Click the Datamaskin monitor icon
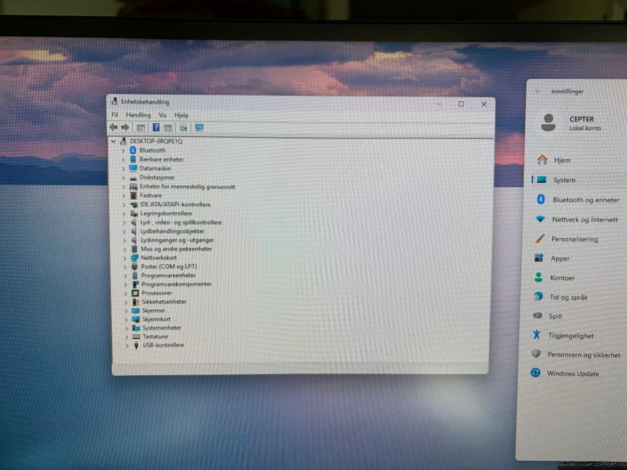This screenshot has height=470, width=627. click(133, 168)
